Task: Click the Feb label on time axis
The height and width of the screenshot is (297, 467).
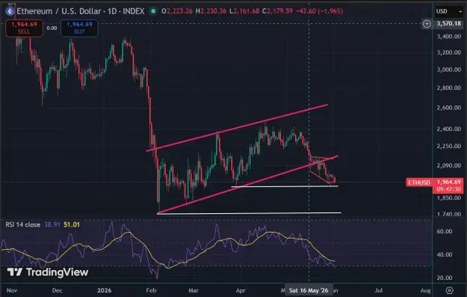Action: 151,290
